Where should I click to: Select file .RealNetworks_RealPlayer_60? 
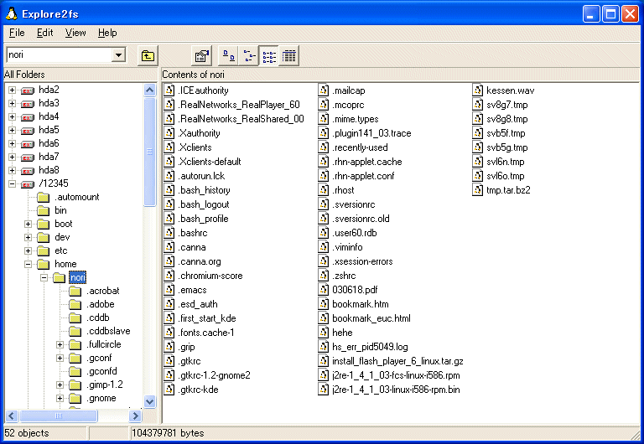pyautogui.click(x=239, y=105)
